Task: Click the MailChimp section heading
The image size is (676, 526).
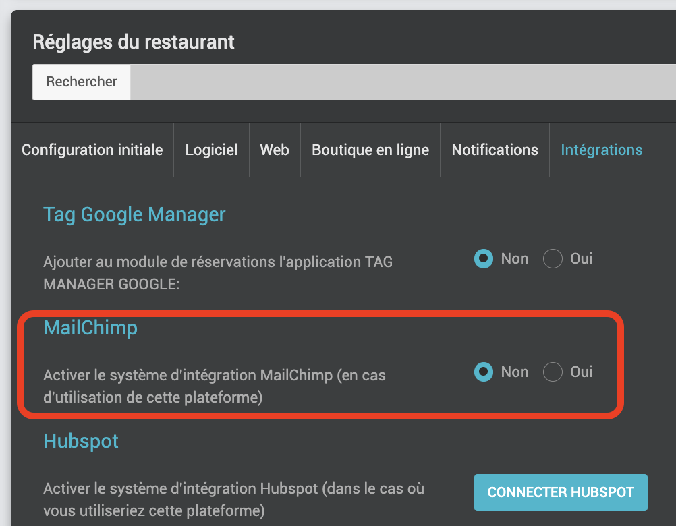Action: coord(90,328)
